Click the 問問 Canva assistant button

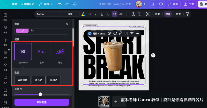click(x=97, y=34)
